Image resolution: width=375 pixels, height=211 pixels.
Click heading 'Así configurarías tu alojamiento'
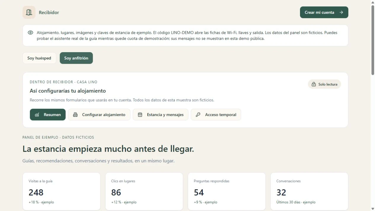click(68, 91)
